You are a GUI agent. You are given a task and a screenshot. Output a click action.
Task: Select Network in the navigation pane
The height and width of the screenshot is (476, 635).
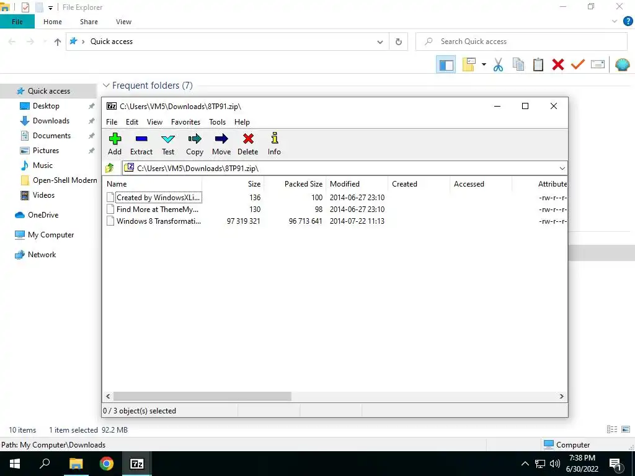pyautogui.click(x=42, y=255)
